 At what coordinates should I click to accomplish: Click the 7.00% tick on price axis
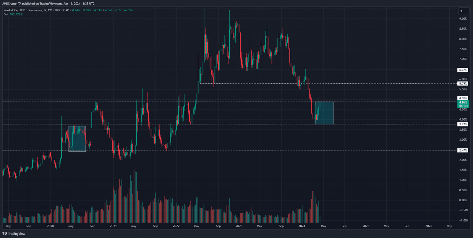[463, 59]
